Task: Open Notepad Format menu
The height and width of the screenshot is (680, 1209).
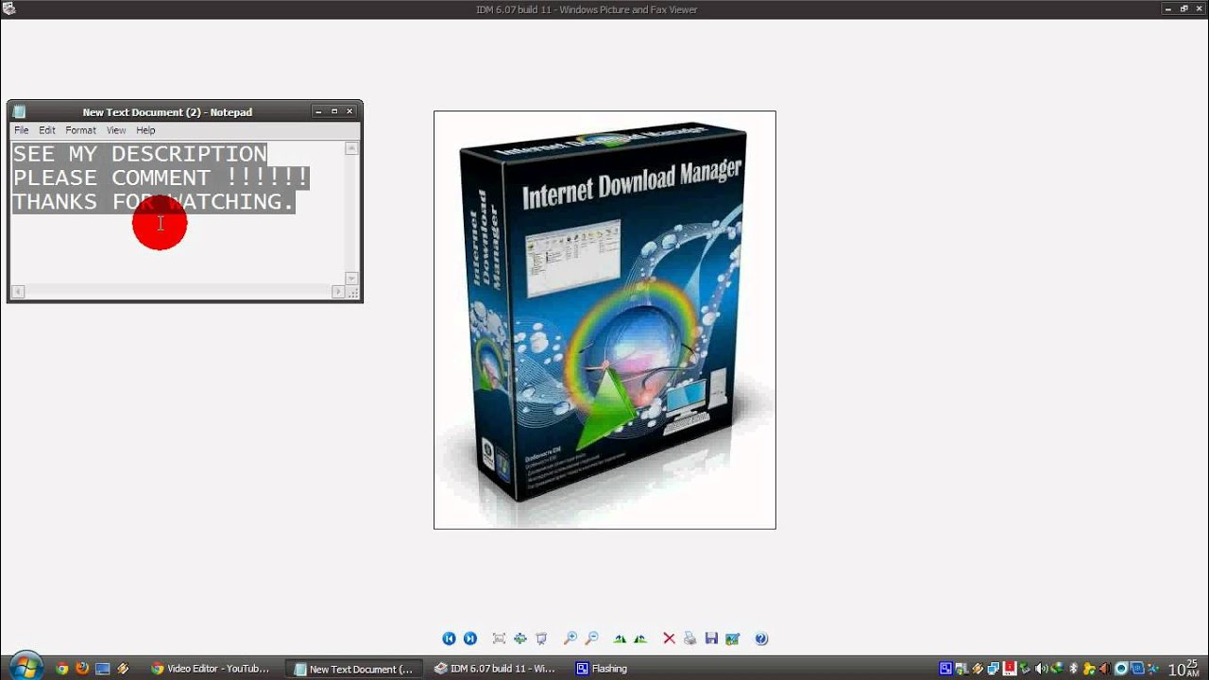Action: 80,130
